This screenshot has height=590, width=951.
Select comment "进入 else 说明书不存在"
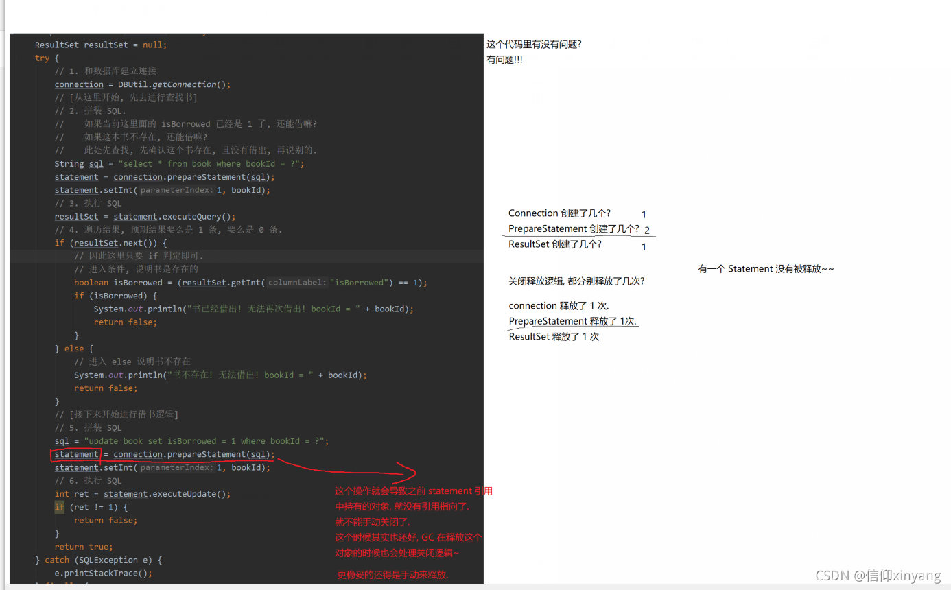[132, 362]
